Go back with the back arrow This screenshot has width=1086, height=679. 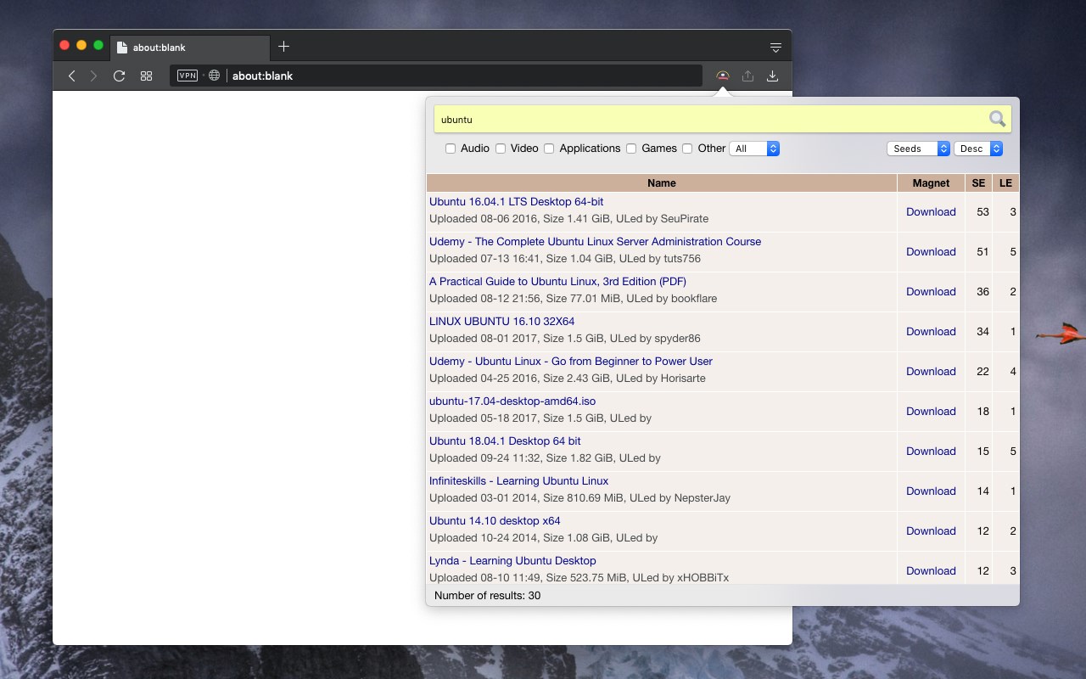72,76
